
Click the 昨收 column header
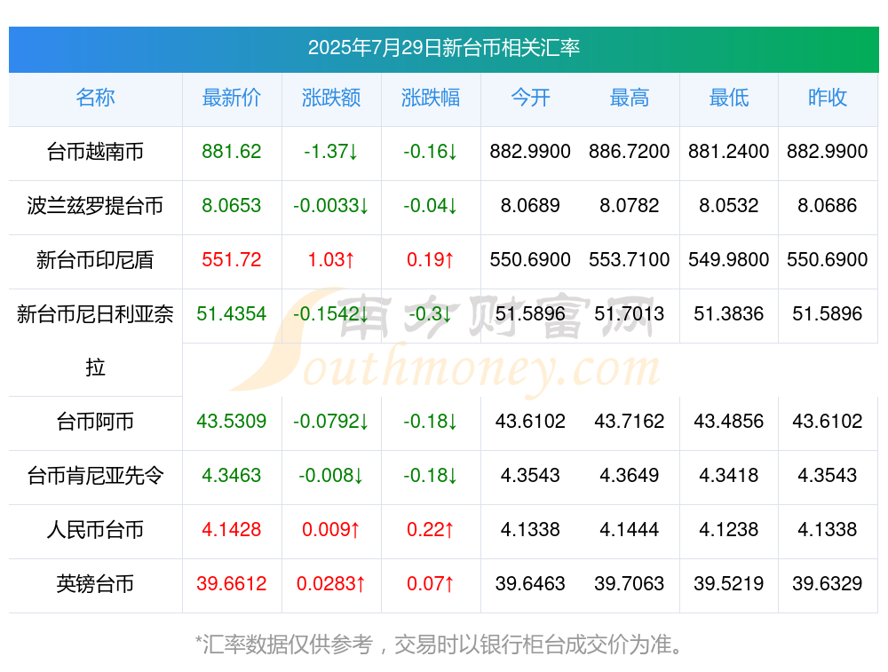point(828,98)
